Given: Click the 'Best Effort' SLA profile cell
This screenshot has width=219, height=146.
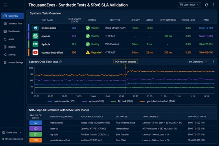Looking at the screenshot, I should pos(121,140).
